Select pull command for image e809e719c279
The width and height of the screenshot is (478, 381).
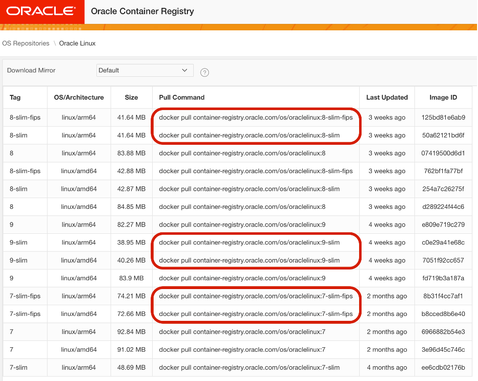[x=242, y=224]
